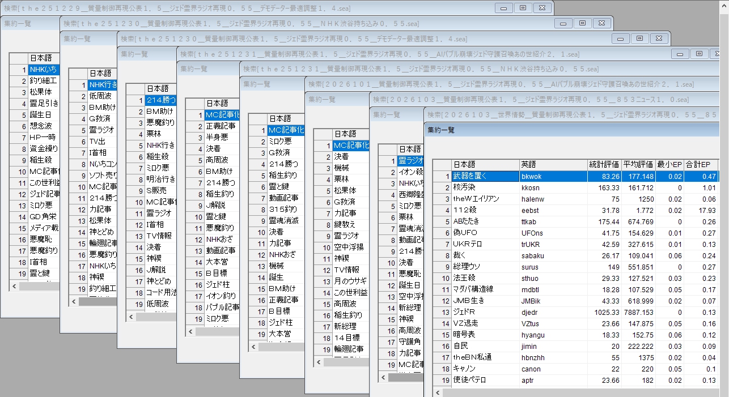Viewport: 729px width, 397px height.
Task: Click the 最小EP column header
Action: pyautogui.click(x=669, y=165)
